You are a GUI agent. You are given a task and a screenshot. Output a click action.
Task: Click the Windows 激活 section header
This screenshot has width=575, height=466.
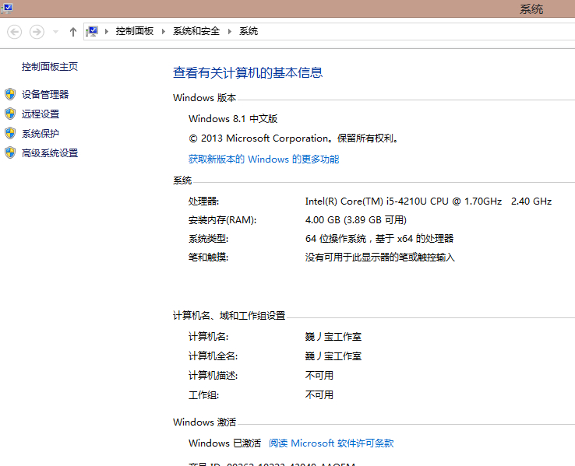coord(204,422)
